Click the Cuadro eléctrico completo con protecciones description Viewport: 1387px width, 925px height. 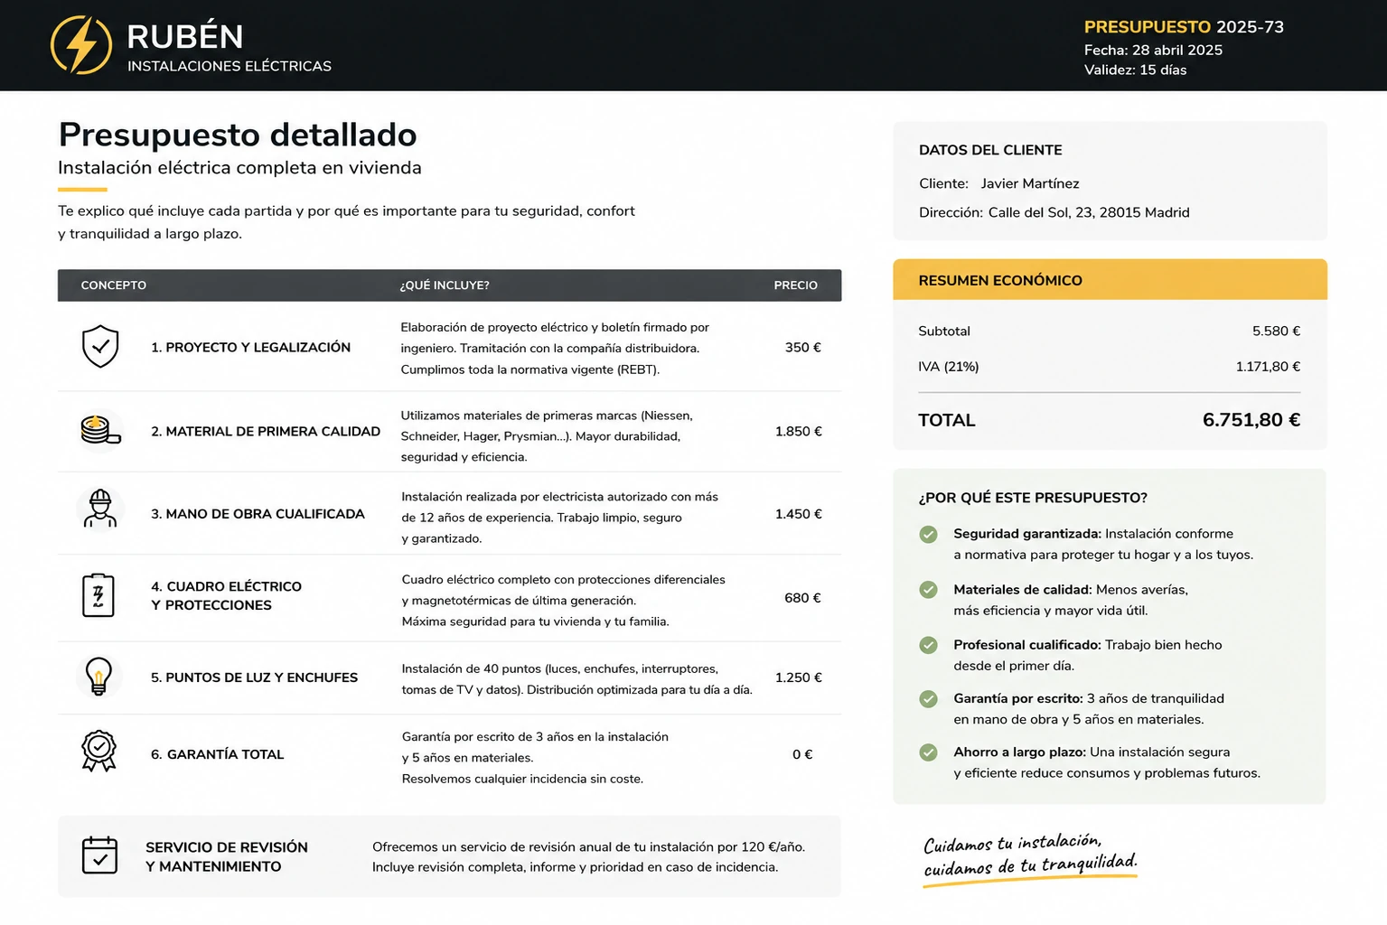563,600
